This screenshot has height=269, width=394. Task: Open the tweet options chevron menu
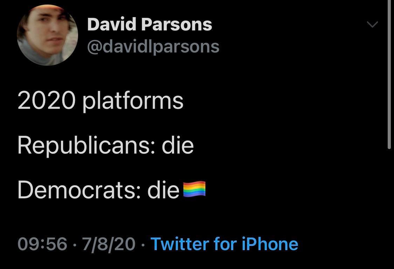tap(372, 24)
